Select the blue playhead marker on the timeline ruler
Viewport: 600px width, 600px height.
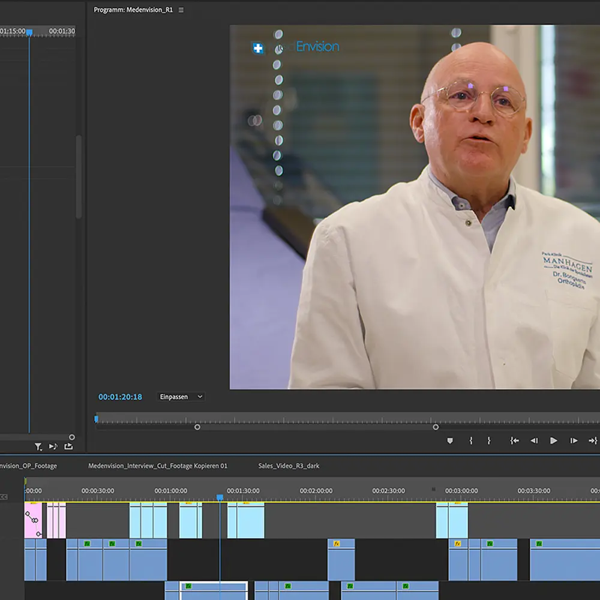point(220,497)
